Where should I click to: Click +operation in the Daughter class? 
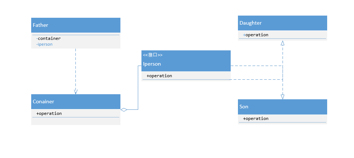(x=256, y=35)
